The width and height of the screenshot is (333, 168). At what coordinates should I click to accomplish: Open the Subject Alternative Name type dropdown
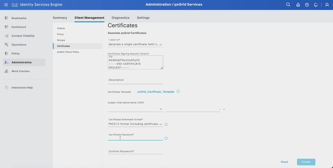pyautogui.click(x=135, y=109)
